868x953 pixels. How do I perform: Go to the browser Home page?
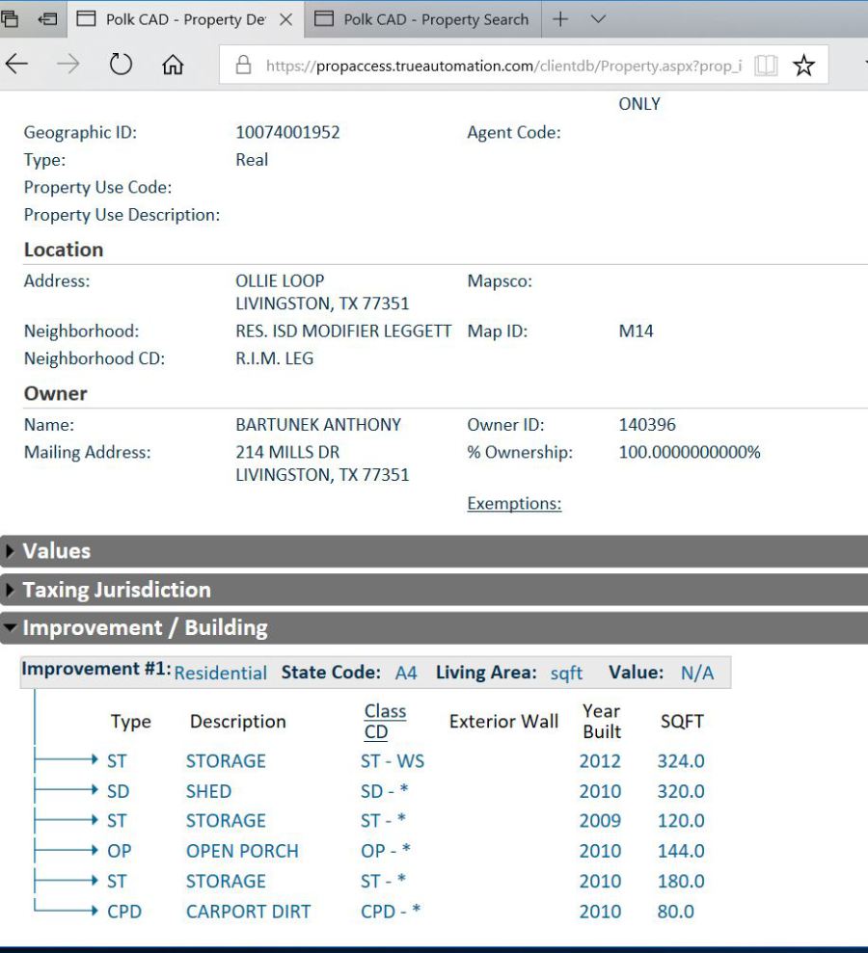coord(173,66)
